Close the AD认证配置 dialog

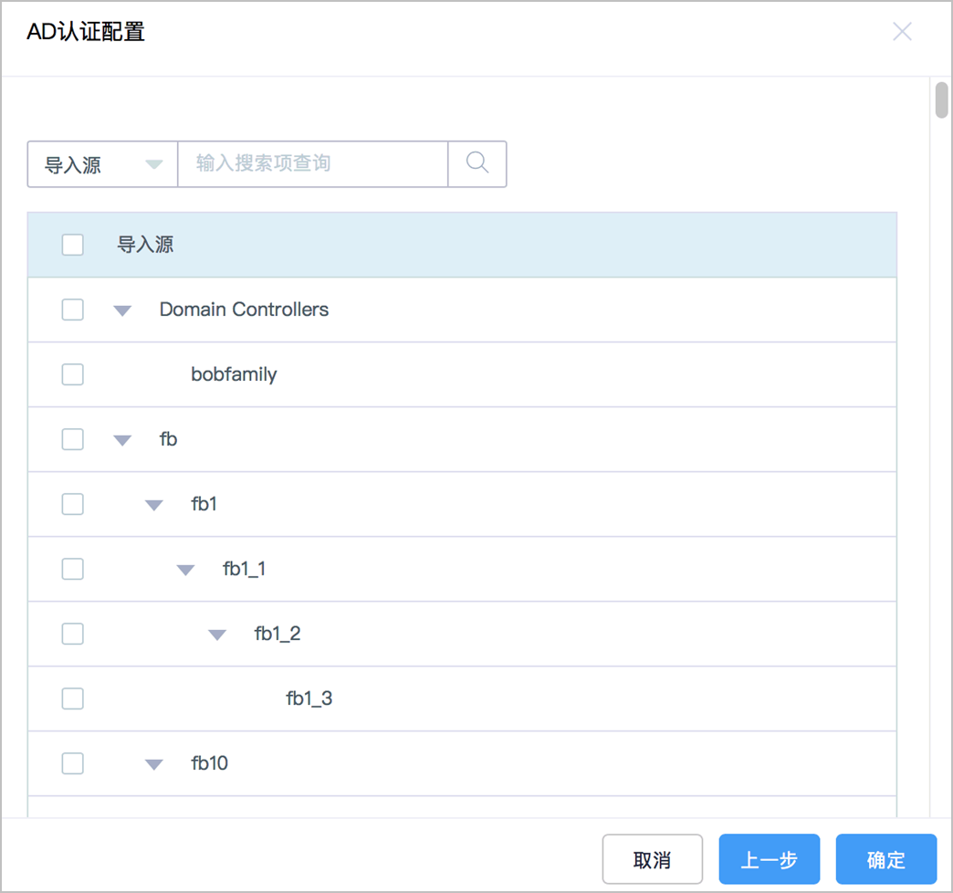902,31
